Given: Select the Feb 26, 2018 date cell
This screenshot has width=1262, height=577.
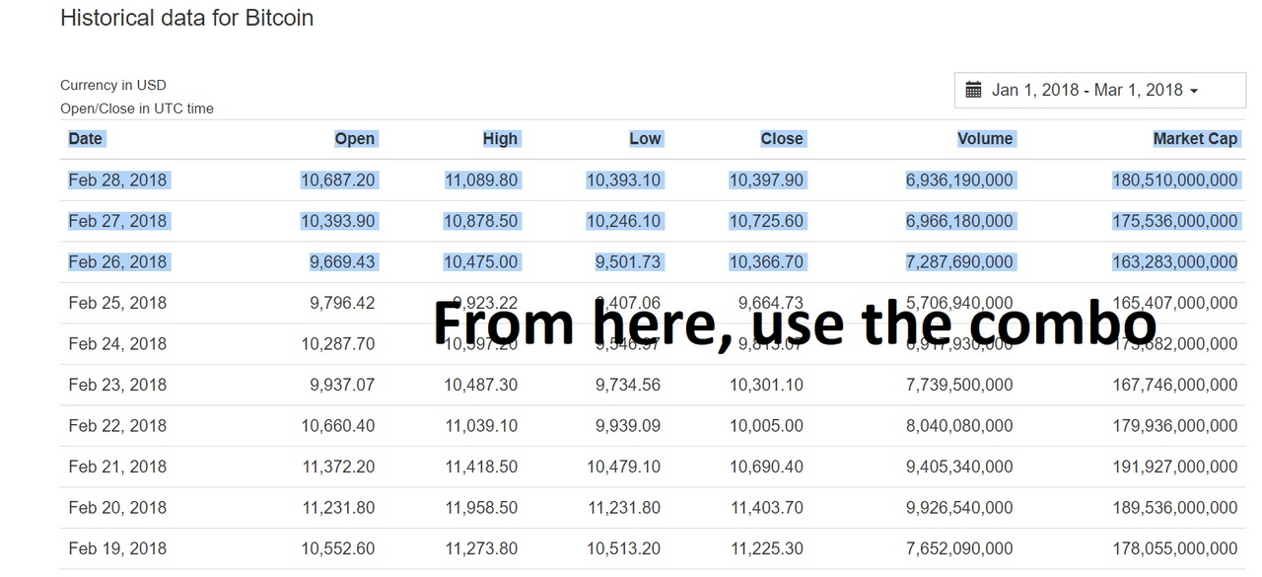Looking at the screenshot, I should pos(117,262).
